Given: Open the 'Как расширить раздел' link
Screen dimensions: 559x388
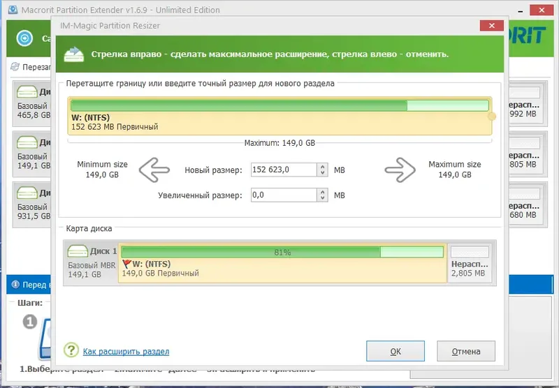Looking at the screenshot, I should pos(126,351).
